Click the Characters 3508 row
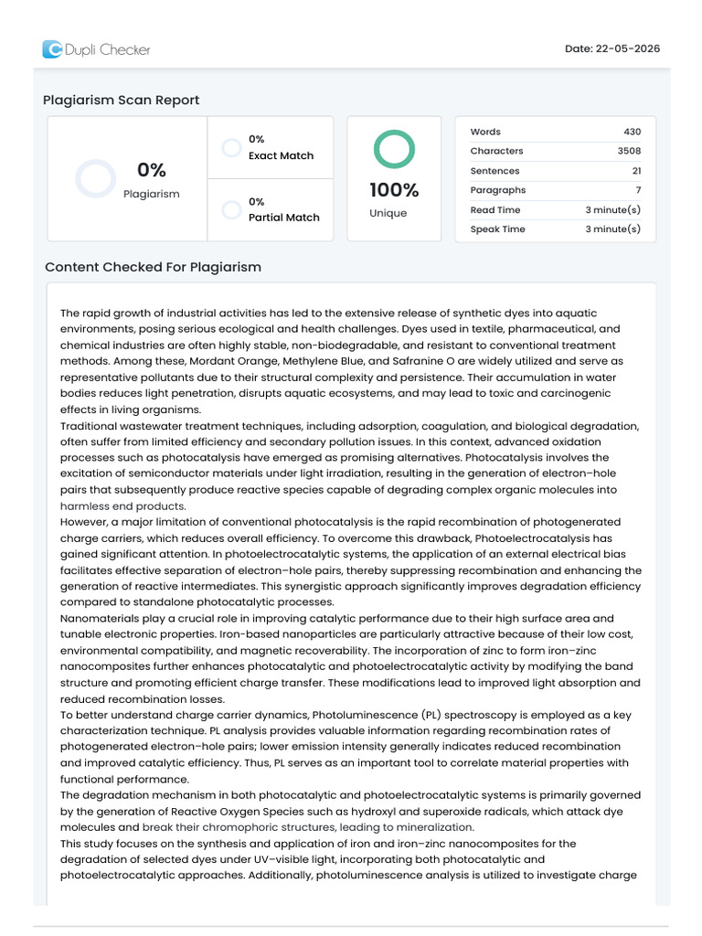The image size is (702, 936). [x=555, y=151]
